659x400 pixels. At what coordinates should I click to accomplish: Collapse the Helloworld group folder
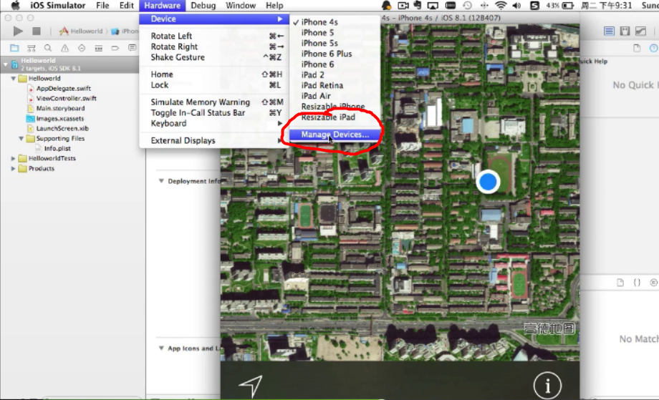tap(14, 79)
